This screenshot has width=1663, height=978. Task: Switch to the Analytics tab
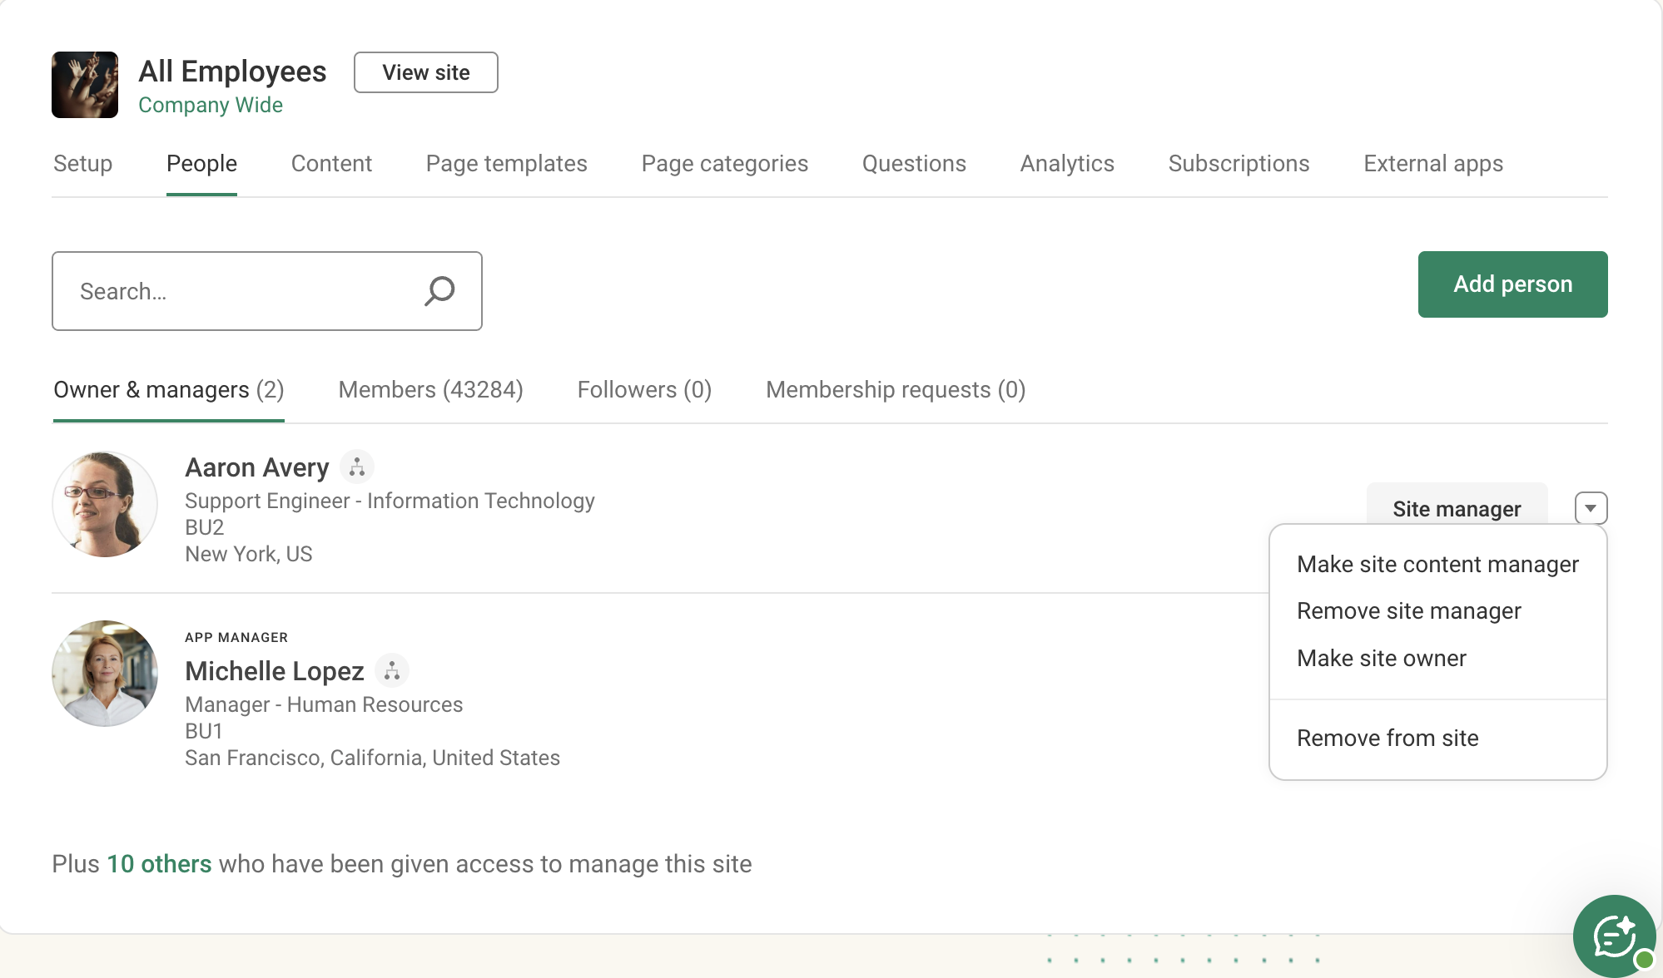point(1066,164)
